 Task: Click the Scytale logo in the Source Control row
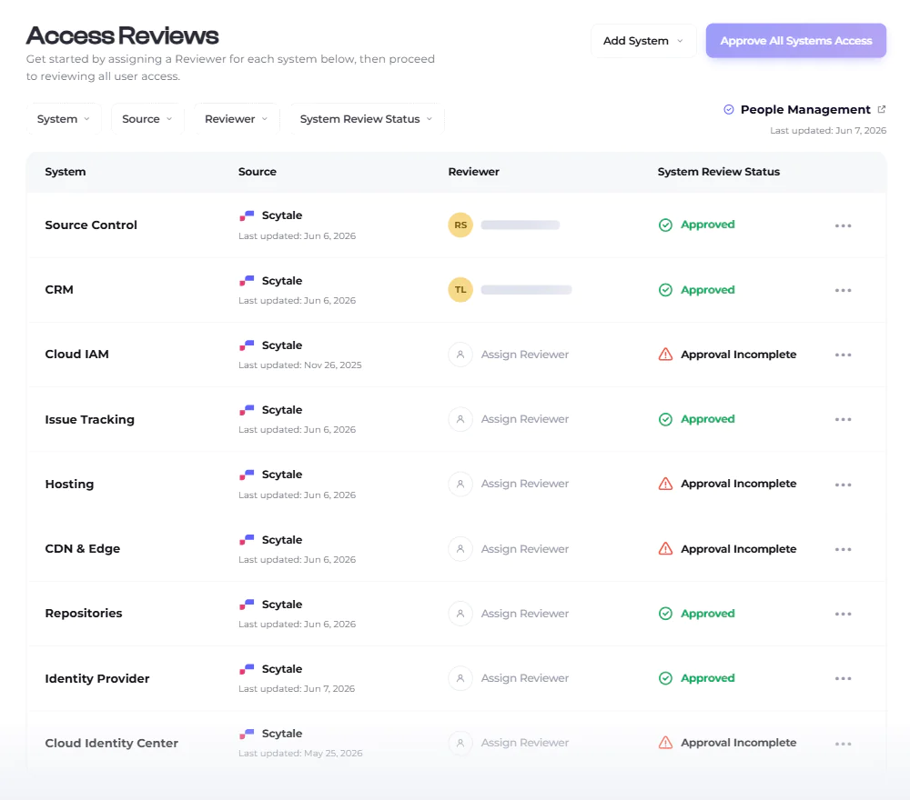[247, 215]
